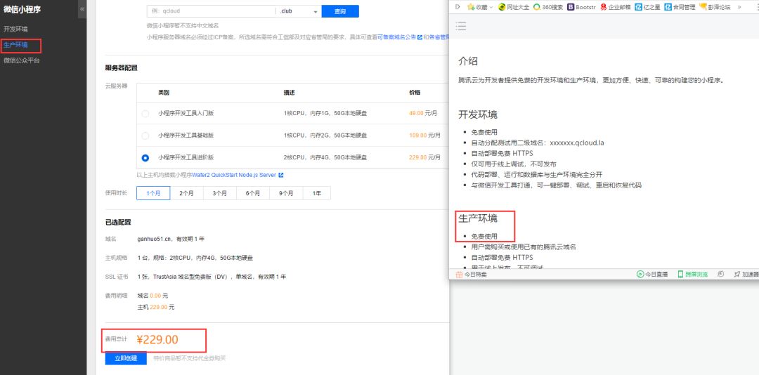Click the 查询 search button
The image size is (759, 375).
[340, 11]
